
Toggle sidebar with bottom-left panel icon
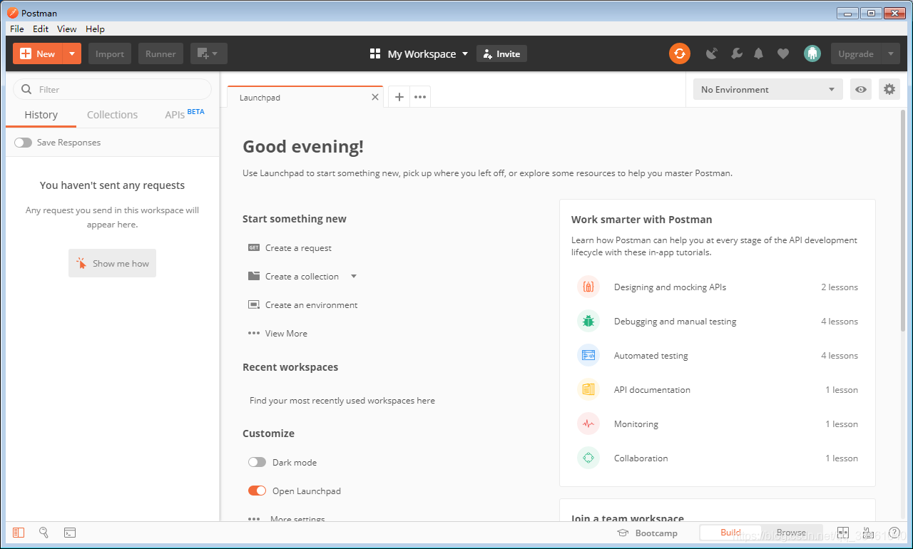tap(19, 533)
